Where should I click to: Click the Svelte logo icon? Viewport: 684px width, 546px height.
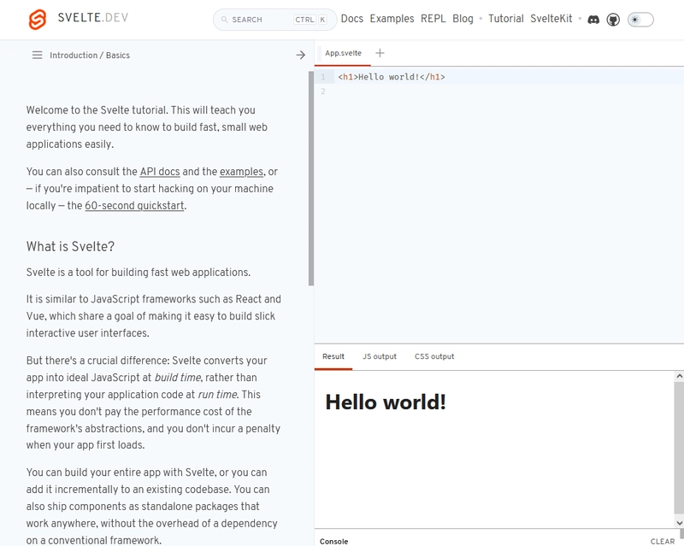click(x=38, y=19)
